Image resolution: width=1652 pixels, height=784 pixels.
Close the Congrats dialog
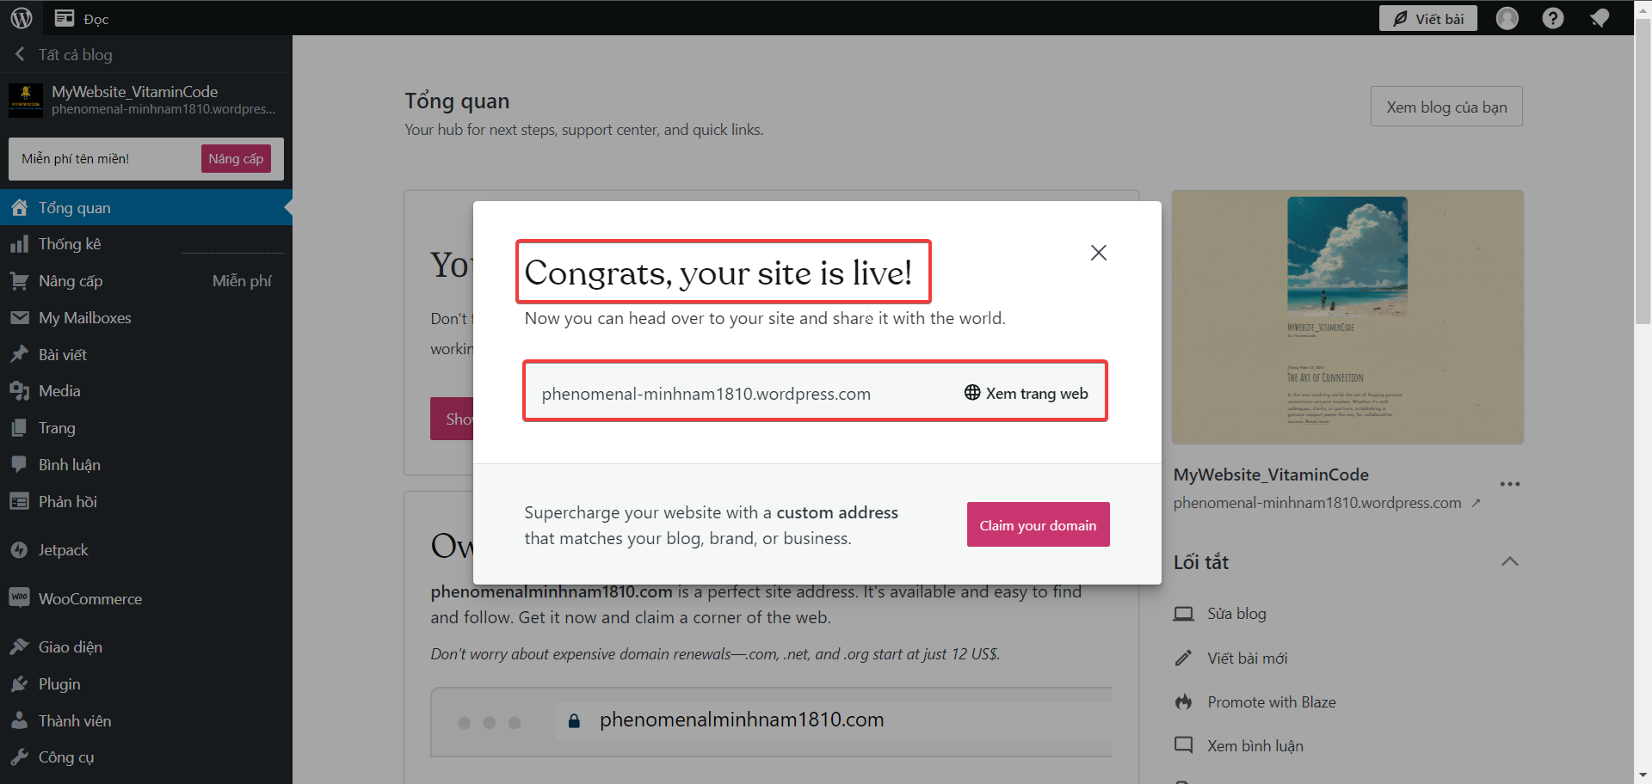[x=1099, y=253]
